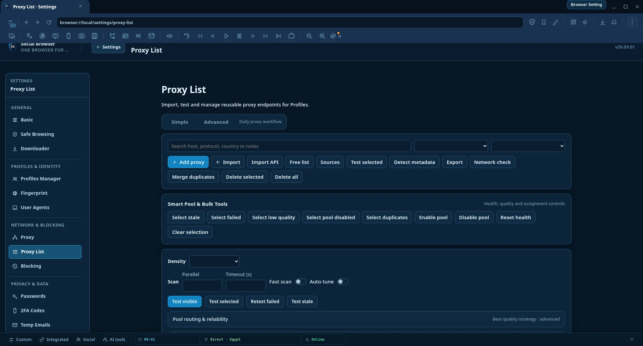Click the two-people users icon in toolbar
Image resolution: width=643 pixels, height=346 pixels.
pyautogui.click(x=138, y=36)
